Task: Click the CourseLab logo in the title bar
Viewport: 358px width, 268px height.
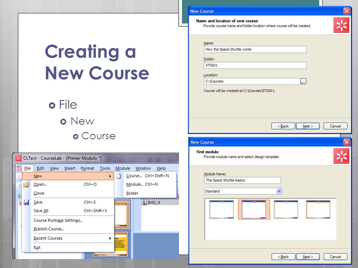Action: [19, 158]
